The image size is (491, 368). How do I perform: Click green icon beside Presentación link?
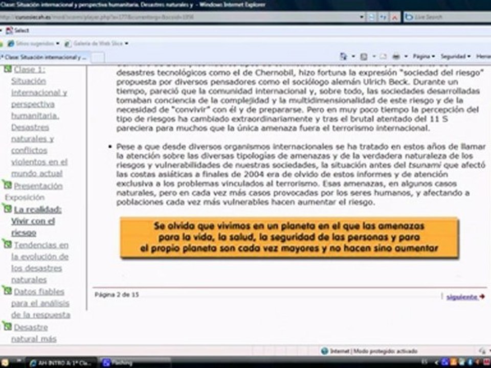pos(7,185)
